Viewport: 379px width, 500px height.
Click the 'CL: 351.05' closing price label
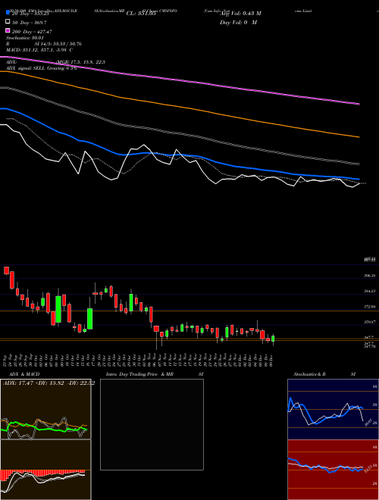(141, 14)
